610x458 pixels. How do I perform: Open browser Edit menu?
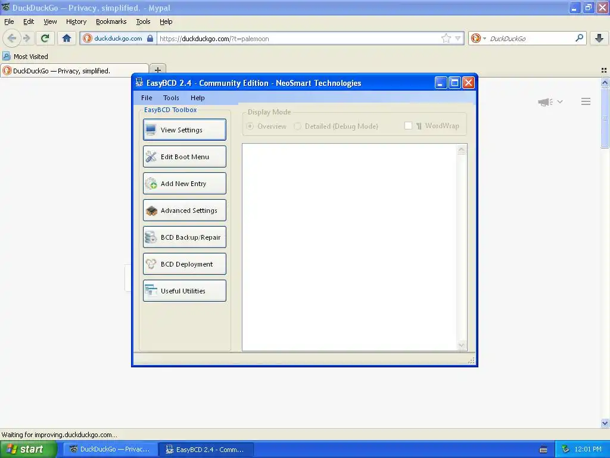coord(29,21)
